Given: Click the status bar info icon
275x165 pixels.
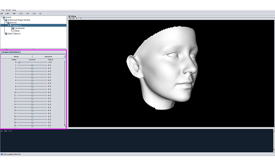Looking at the screenshot, I should (2, 154).
